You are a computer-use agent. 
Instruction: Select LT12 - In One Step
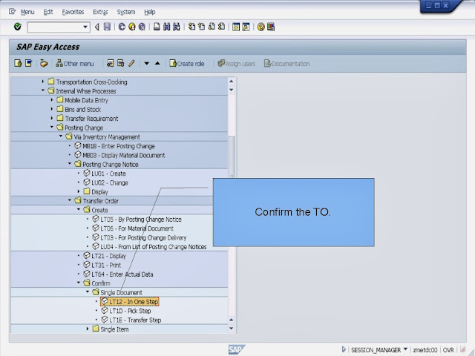click(130, 302)
